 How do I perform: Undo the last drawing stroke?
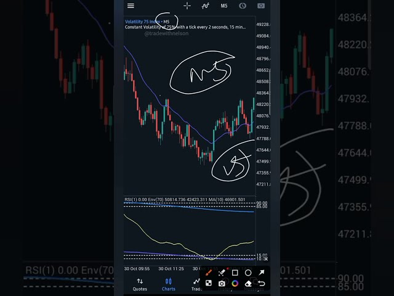point(261,284)
